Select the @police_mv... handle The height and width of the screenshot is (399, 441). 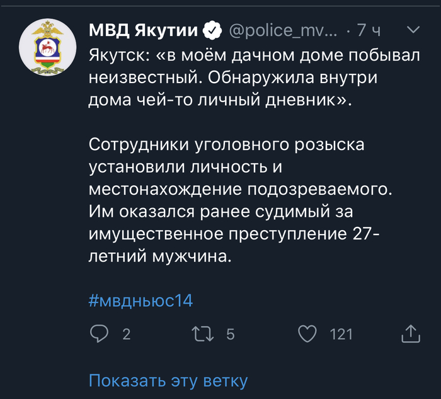283,30
